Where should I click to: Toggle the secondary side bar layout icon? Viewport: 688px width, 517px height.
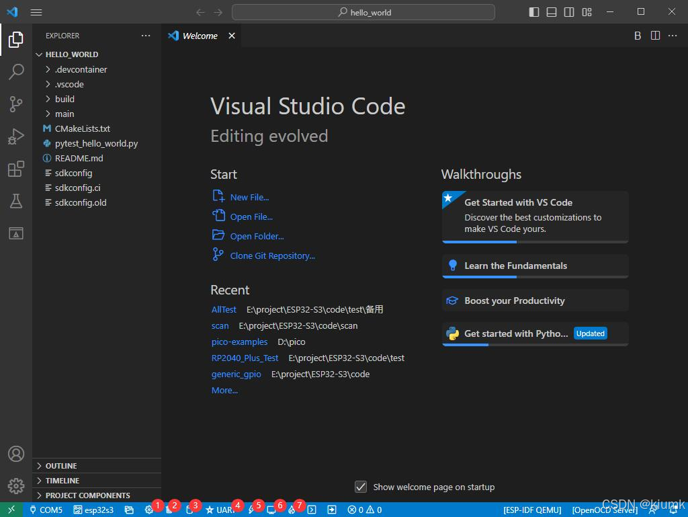click(569, 12)
